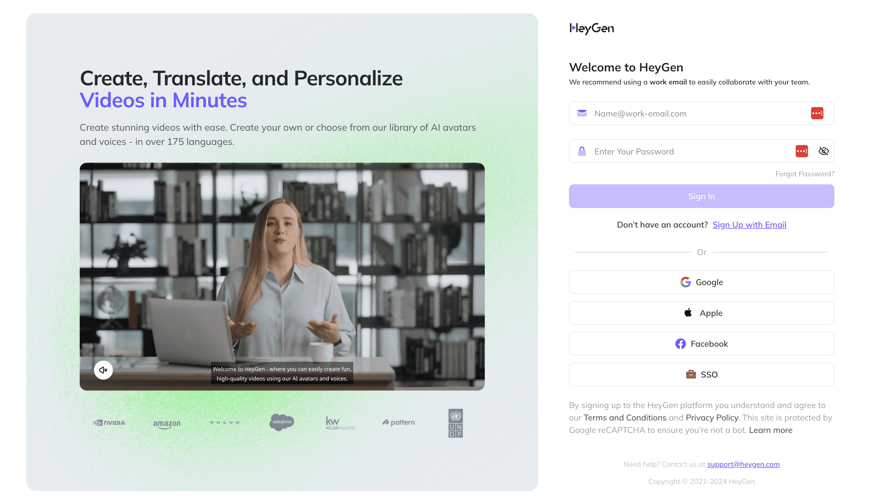
Task: Select SSO login option
Action: click(x=702, y=374)
